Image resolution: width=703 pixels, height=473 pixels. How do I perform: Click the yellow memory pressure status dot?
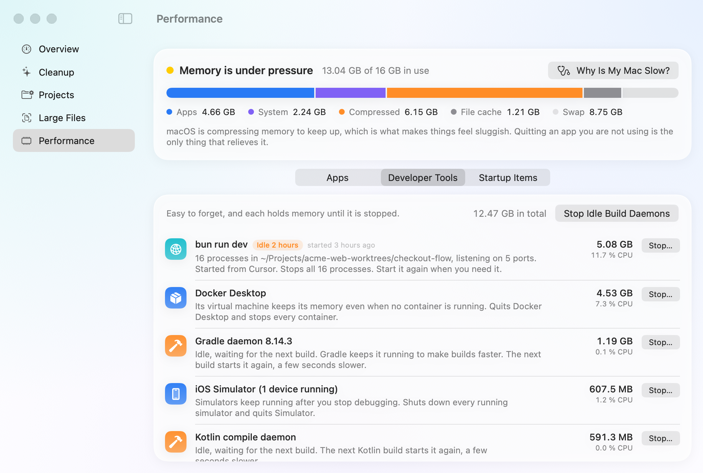[x=170, y=70]
